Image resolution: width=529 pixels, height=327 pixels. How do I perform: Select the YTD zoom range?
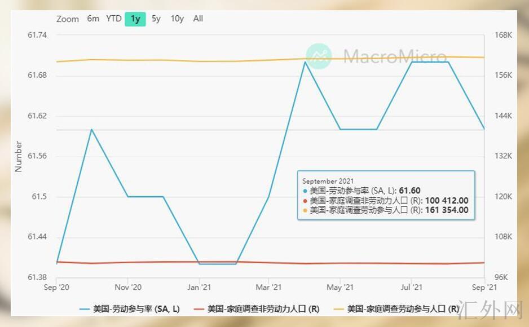coord(114,19)
